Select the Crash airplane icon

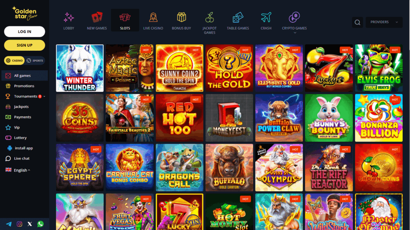[x=266, y=18]
